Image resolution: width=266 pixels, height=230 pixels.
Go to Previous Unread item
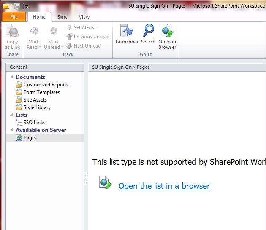[x=88, y=37]
